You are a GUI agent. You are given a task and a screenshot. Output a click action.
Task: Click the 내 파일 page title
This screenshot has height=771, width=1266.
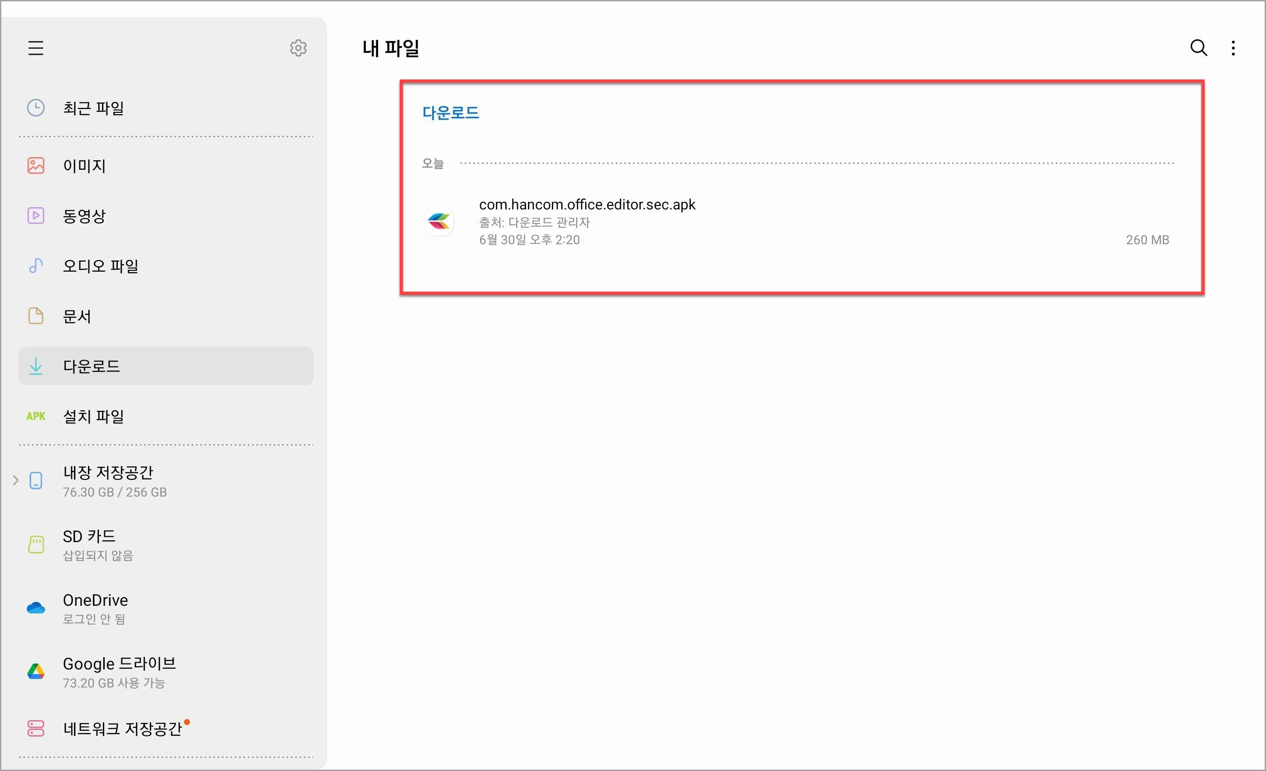click(x=391, y=48)
